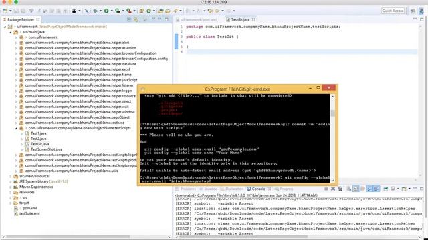Click the git-cmd window vertical scrollbar thumb
The height and width of the screenshot is (240, 428).
pyautogui.click(x=332, y=113)
